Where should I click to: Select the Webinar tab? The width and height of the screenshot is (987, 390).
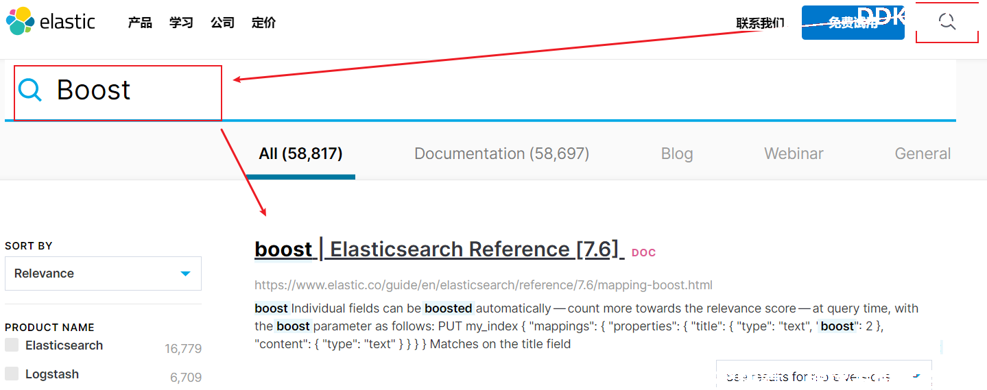tap(794, 154)
